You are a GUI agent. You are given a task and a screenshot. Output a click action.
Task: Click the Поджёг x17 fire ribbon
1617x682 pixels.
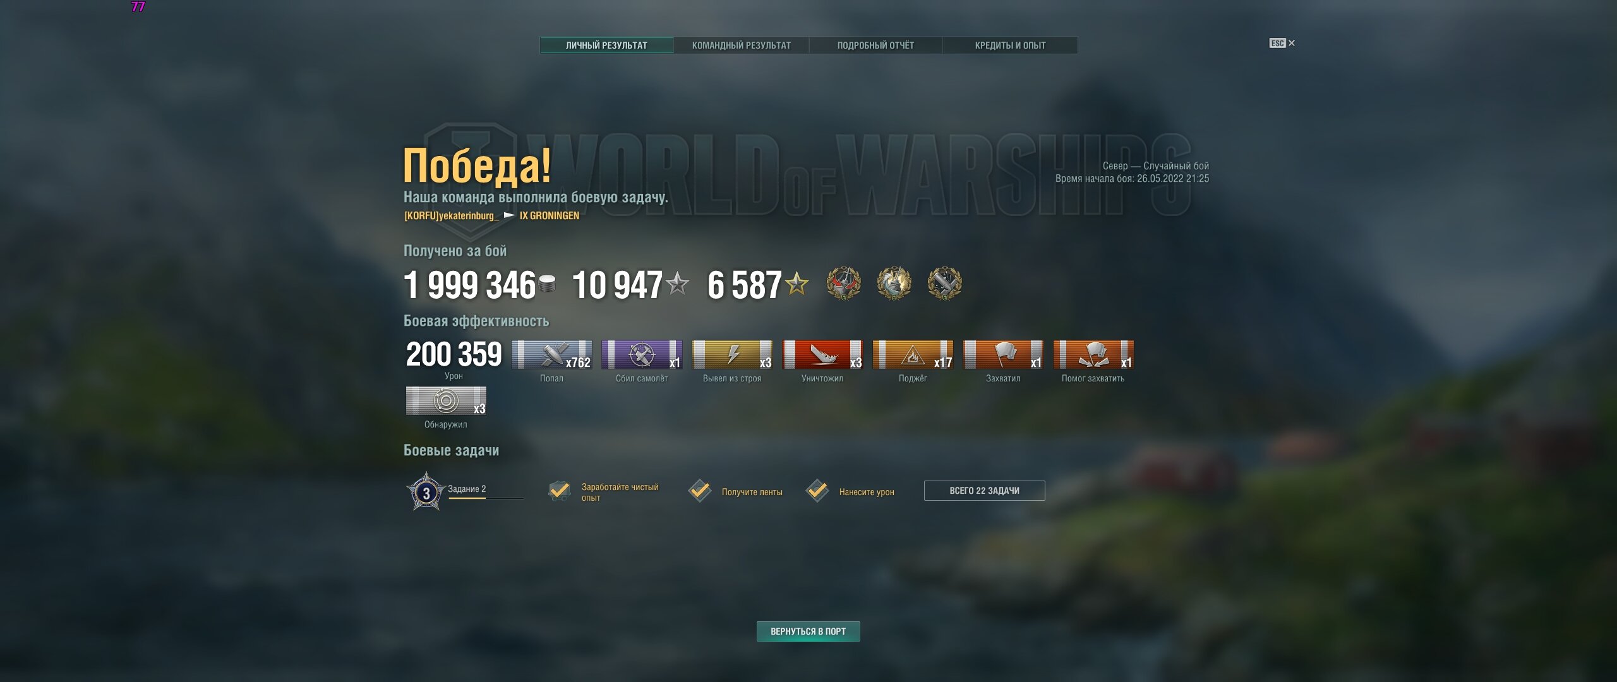point(913,354)
